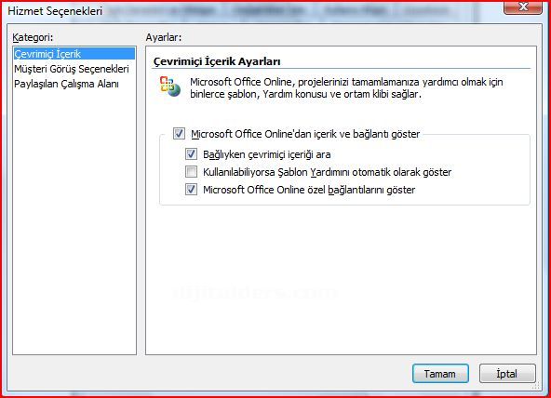Click the Çevrimiçi İçerik Ayarları heading
This screenshot has width=551, height=398.
[x=217, y=61]
